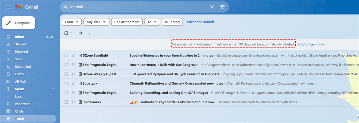Open the Spam folder
This screenshot has height=123, width=359.
pos(19,89)
